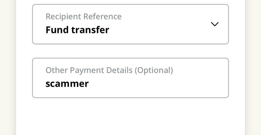Viewport: 261px width, 135px height.
Task: Click the word "(Optional)" in the field label
Action: click(x=154, y=70)
